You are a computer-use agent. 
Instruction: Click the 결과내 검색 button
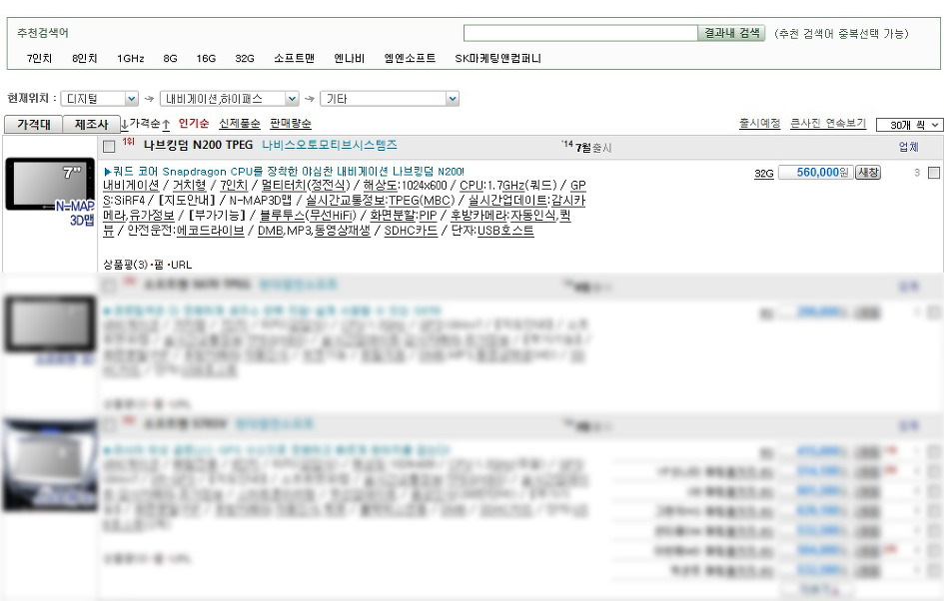pos(732,33)
